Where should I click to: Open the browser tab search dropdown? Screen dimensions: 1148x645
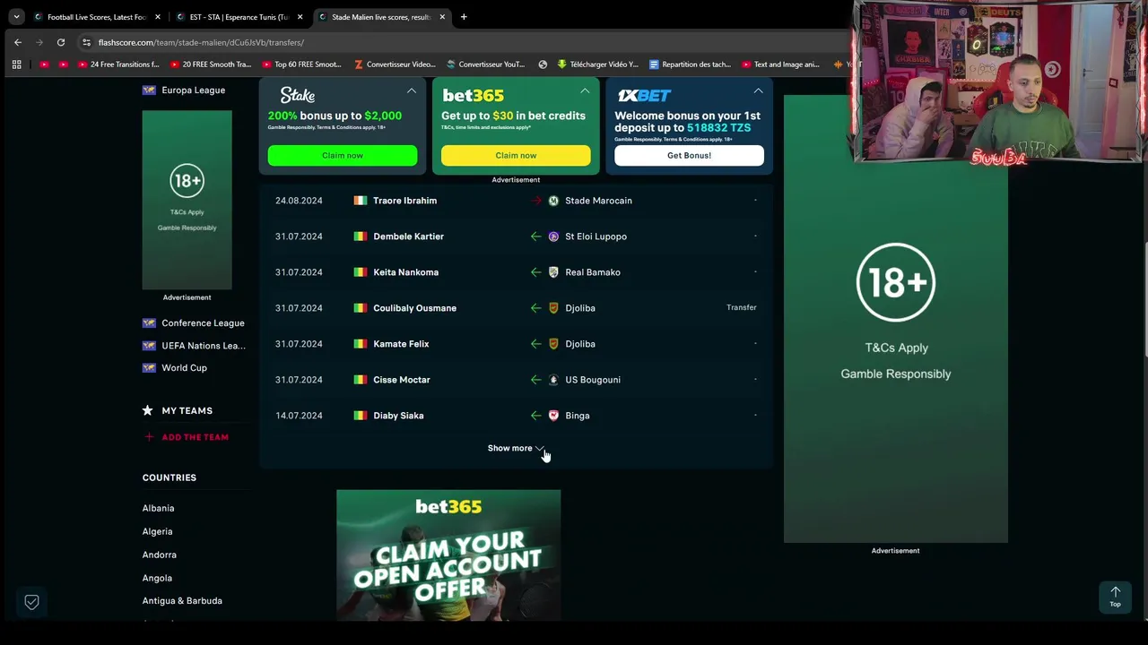(16, 16)
